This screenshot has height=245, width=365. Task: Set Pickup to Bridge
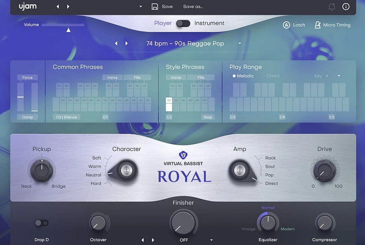[58, 186]
